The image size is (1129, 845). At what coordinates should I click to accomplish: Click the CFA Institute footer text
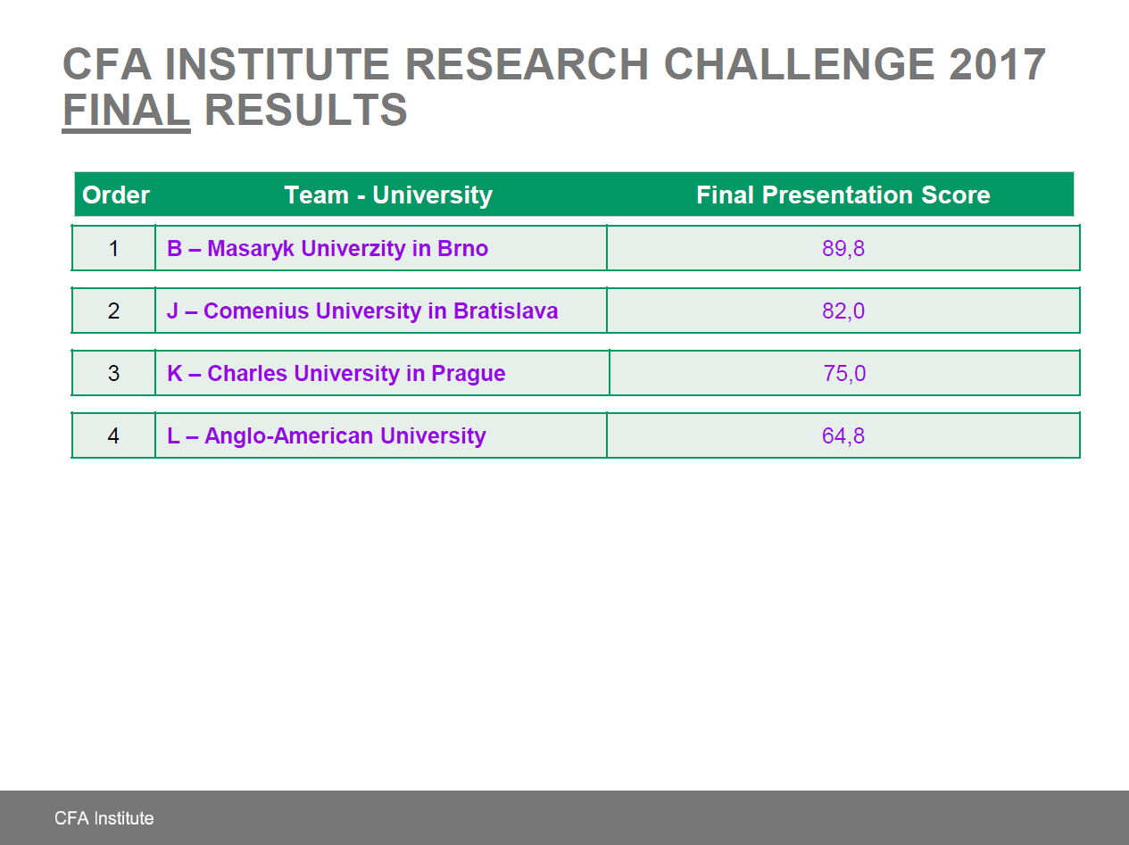point(104,818)
